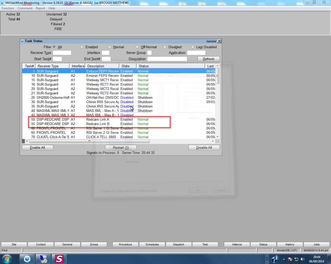The image size is (331, 264).
Task: Click the Application filter field
Action: tap(196, 53)
